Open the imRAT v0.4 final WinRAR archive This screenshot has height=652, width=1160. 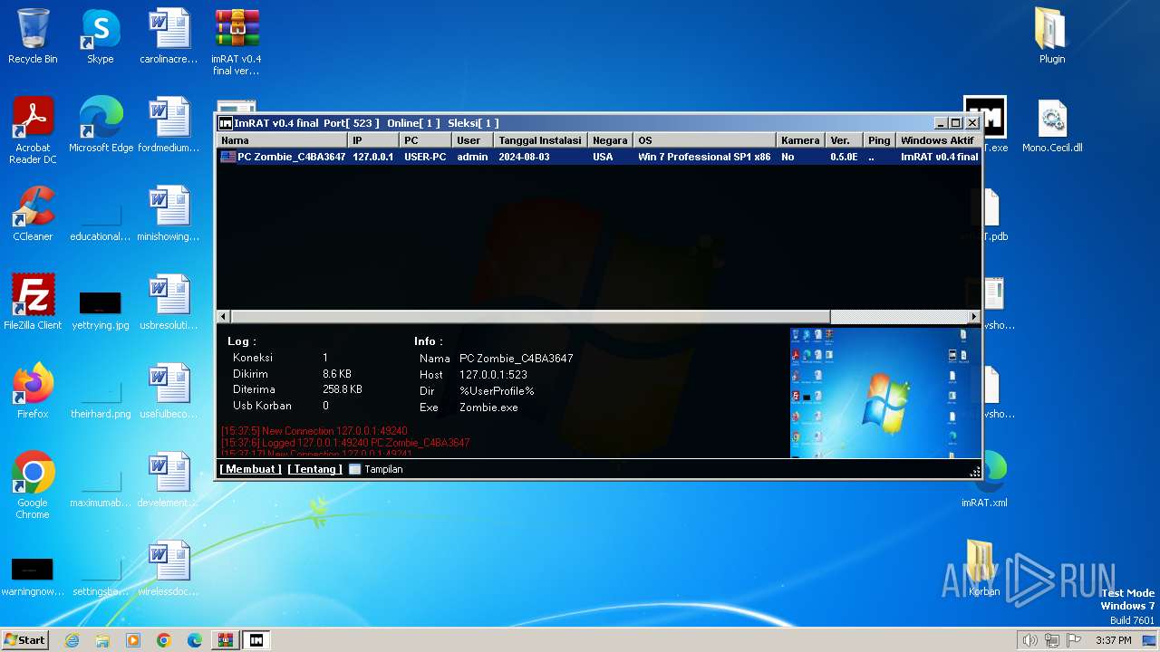[x=237, y=42]
